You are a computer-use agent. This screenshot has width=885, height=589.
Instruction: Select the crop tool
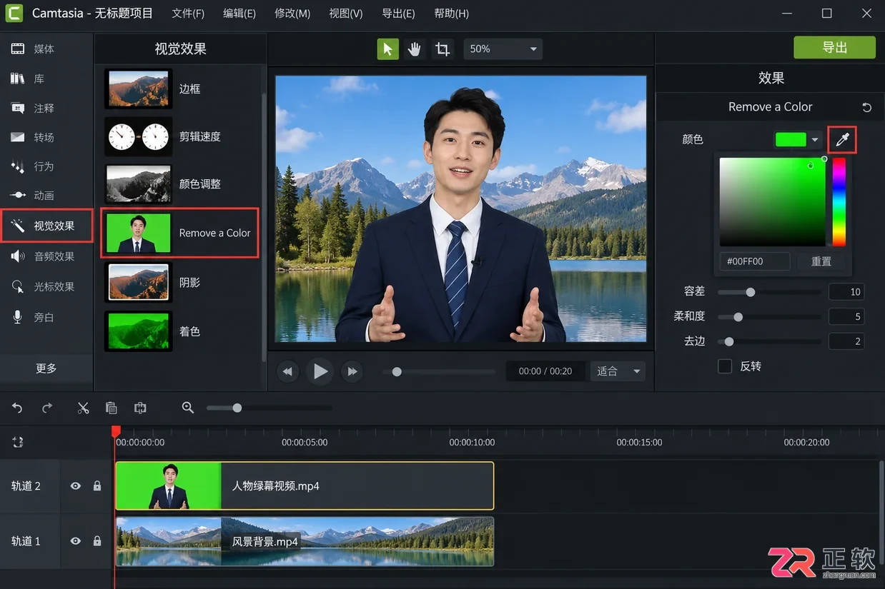443,49
